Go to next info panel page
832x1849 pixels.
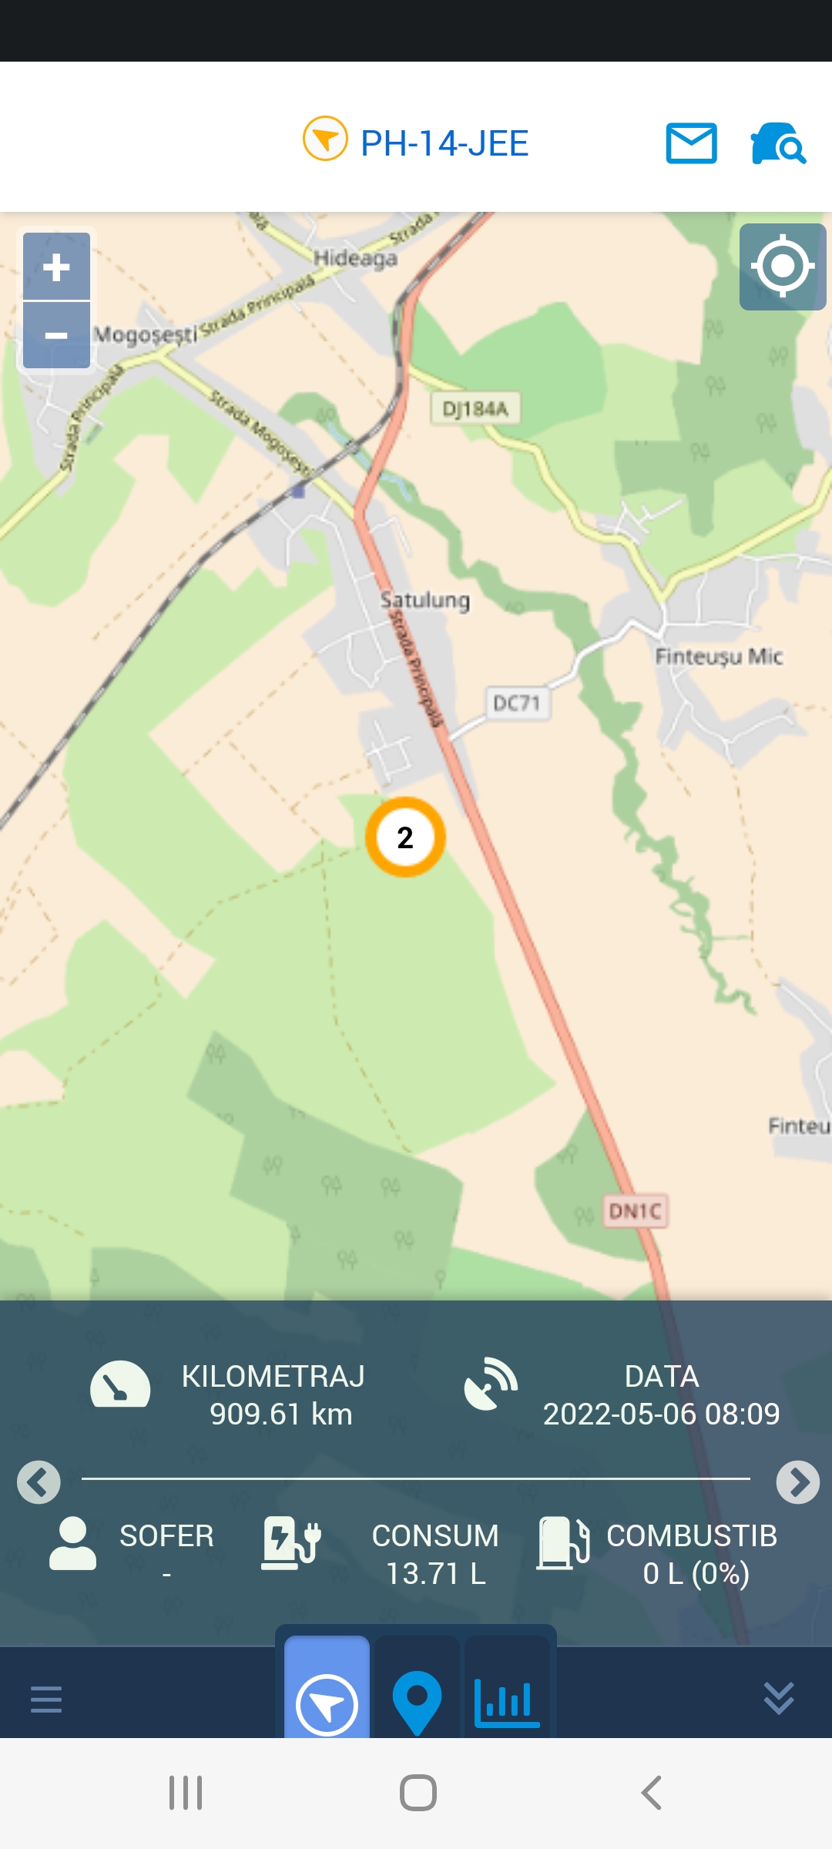coord(797,1482)
